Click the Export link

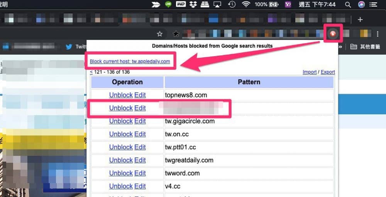[328, 72]
